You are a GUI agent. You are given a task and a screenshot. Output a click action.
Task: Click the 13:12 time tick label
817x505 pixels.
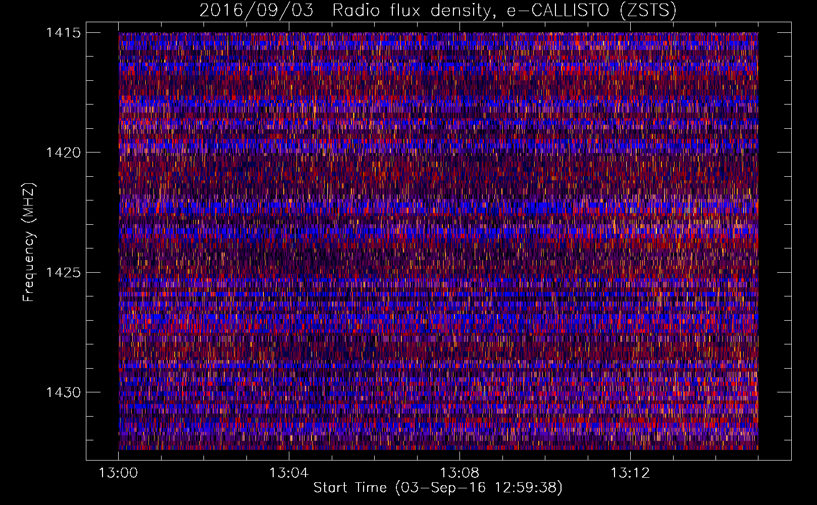point(630,473)
